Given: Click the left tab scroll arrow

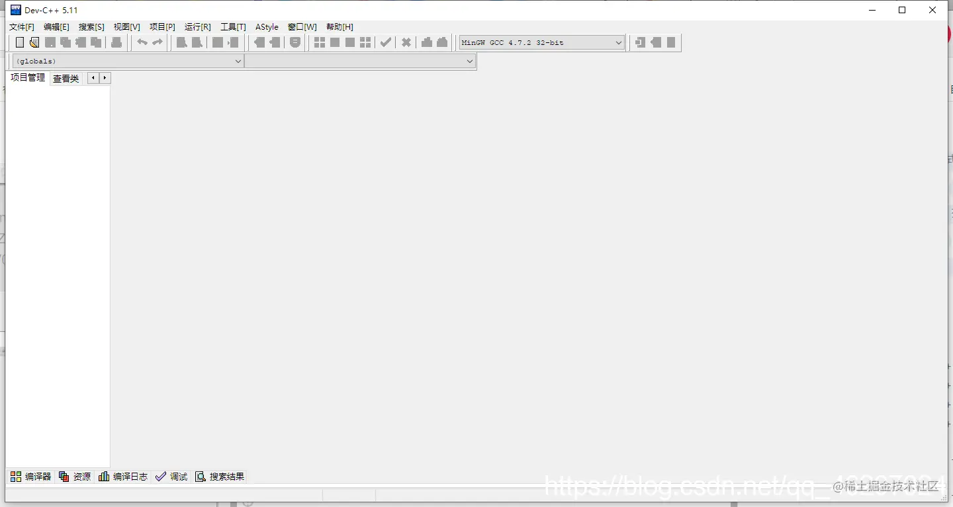Looking at the screenshot, I should (93, 78).
